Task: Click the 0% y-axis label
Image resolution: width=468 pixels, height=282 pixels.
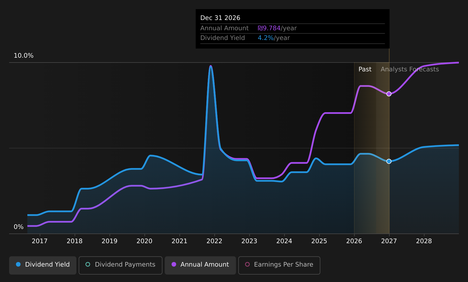Action: click(x=19, y=227)
